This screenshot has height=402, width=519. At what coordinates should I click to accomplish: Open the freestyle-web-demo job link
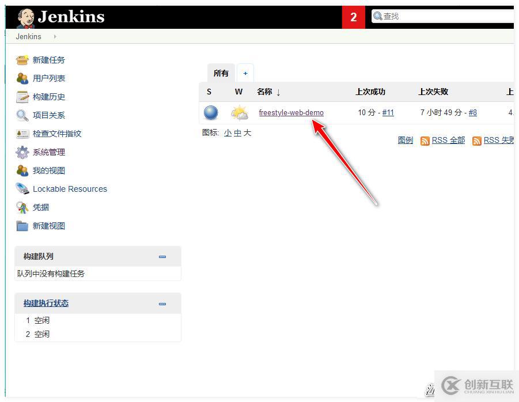click(x=291, y=112)
